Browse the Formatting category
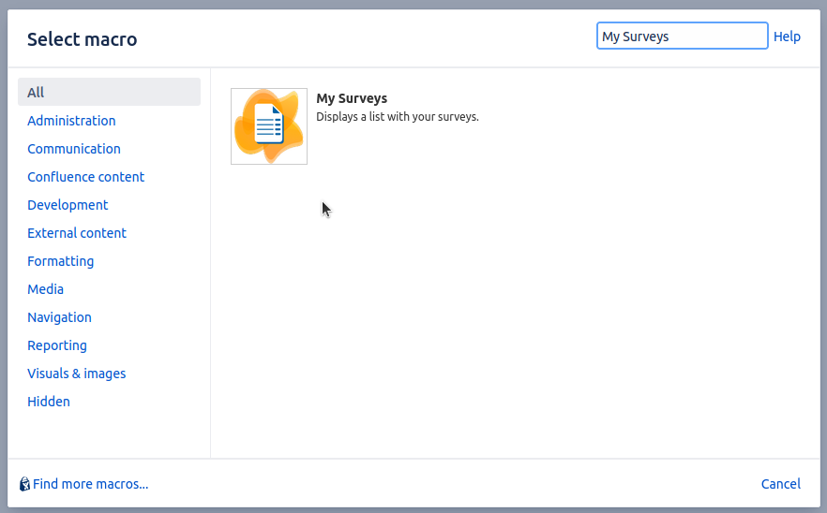This screenshot has height=513, width=827. (61, 261)
